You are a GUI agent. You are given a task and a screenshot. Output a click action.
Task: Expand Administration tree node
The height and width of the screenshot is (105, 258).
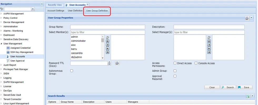coord(1,27)
